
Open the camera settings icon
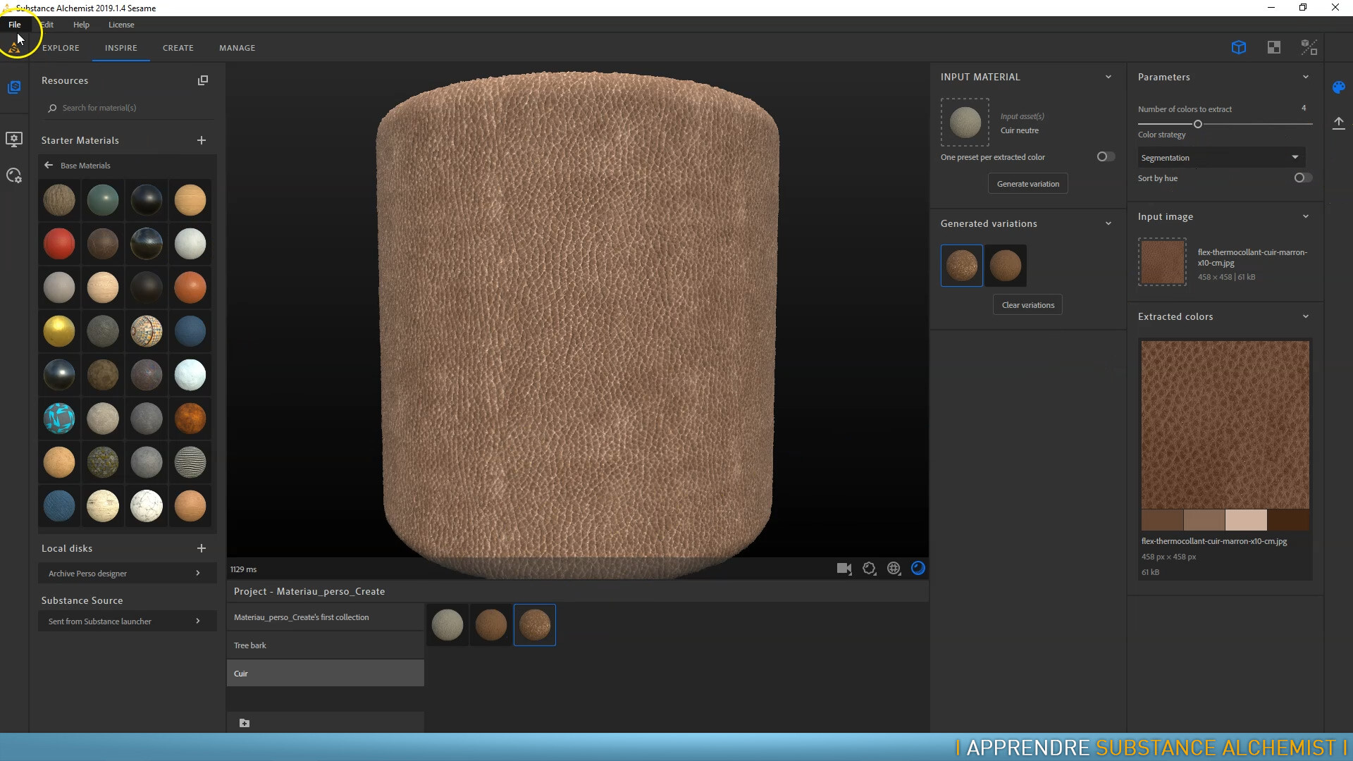point(844,569)
